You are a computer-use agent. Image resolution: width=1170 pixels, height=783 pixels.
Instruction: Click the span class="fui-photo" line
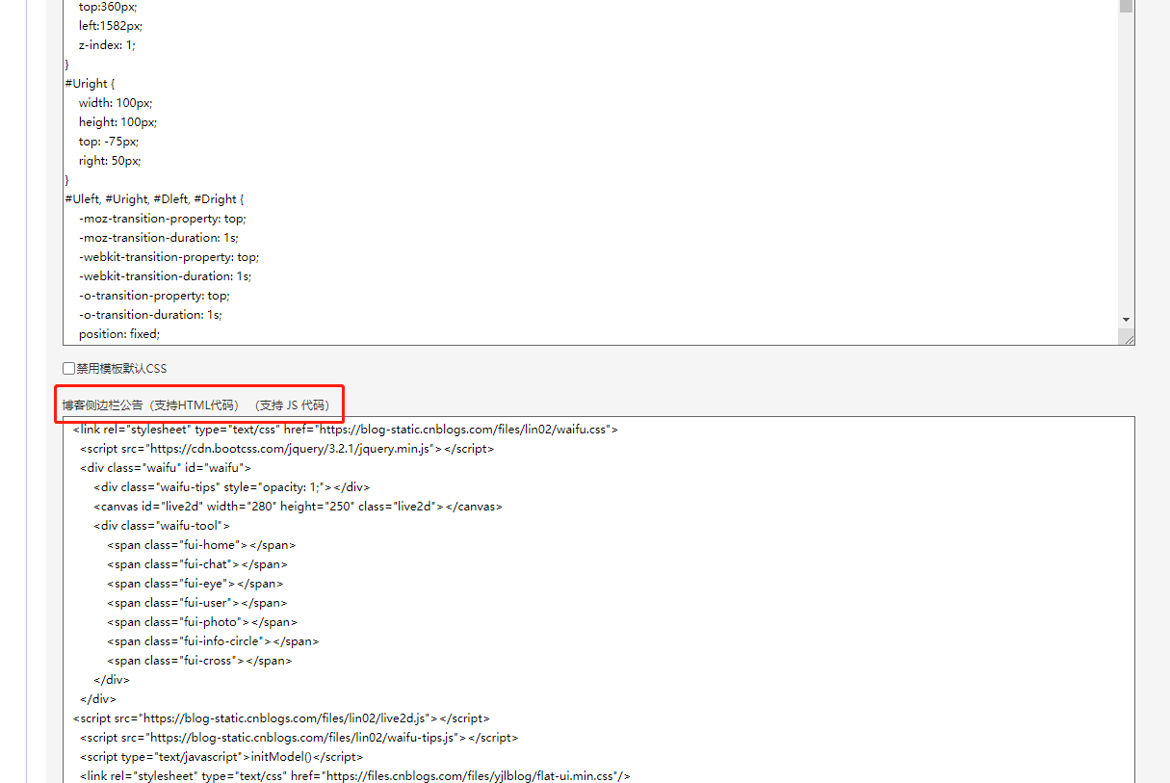coord(202,622)
